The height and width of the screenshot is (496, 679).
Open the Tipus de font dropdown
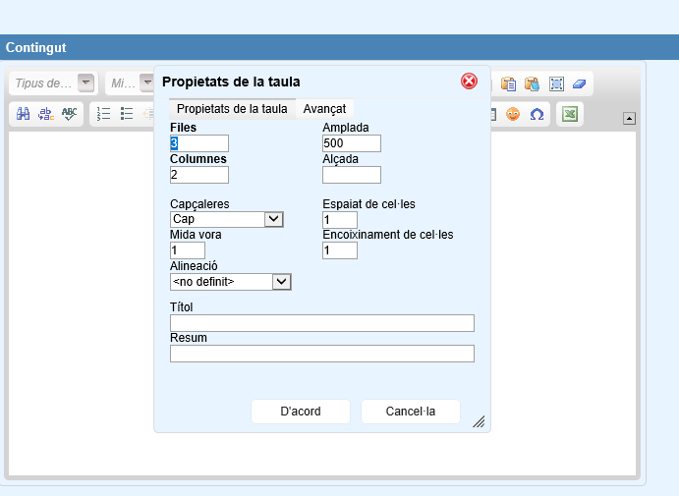[x=85, y=83]
